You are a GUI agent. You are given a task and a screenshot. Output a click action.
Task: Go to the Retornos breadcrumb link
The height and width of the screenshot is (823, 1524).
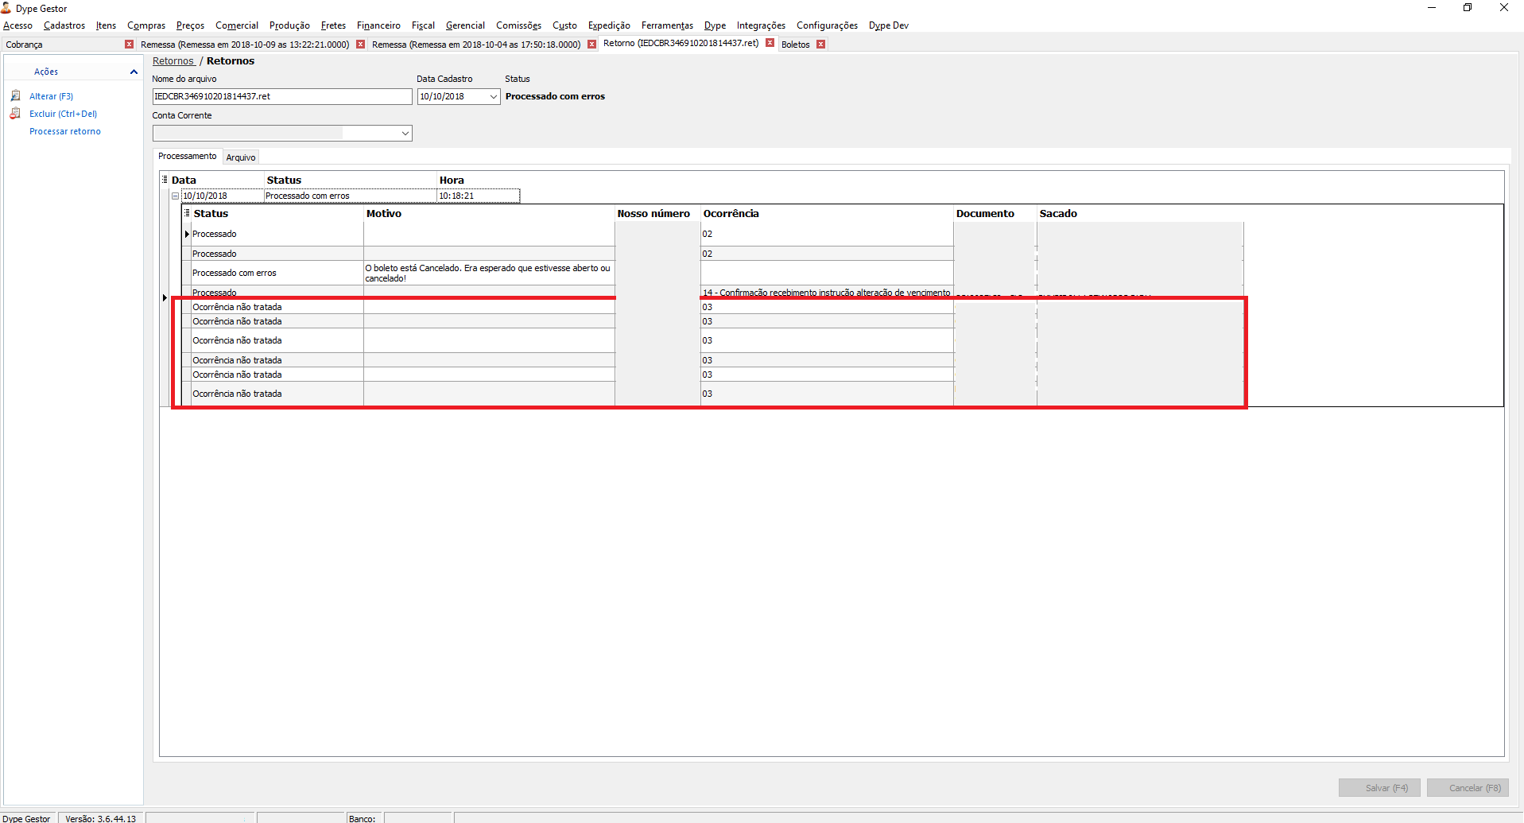173,61
